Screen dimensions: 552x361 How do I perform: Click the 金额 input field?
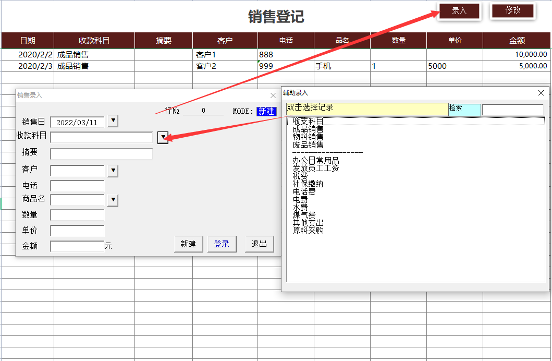click(x=77, y=246)
